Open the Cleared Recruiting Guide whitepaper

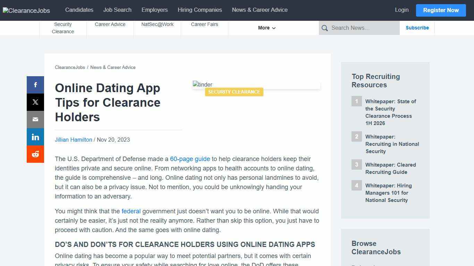coord(391,168)
